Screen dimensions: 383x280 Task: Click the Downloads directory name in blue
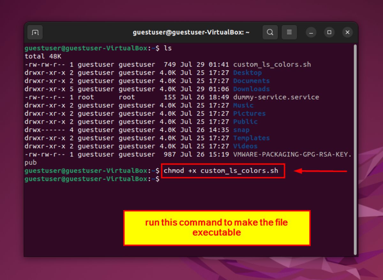[x=251, y=89]
